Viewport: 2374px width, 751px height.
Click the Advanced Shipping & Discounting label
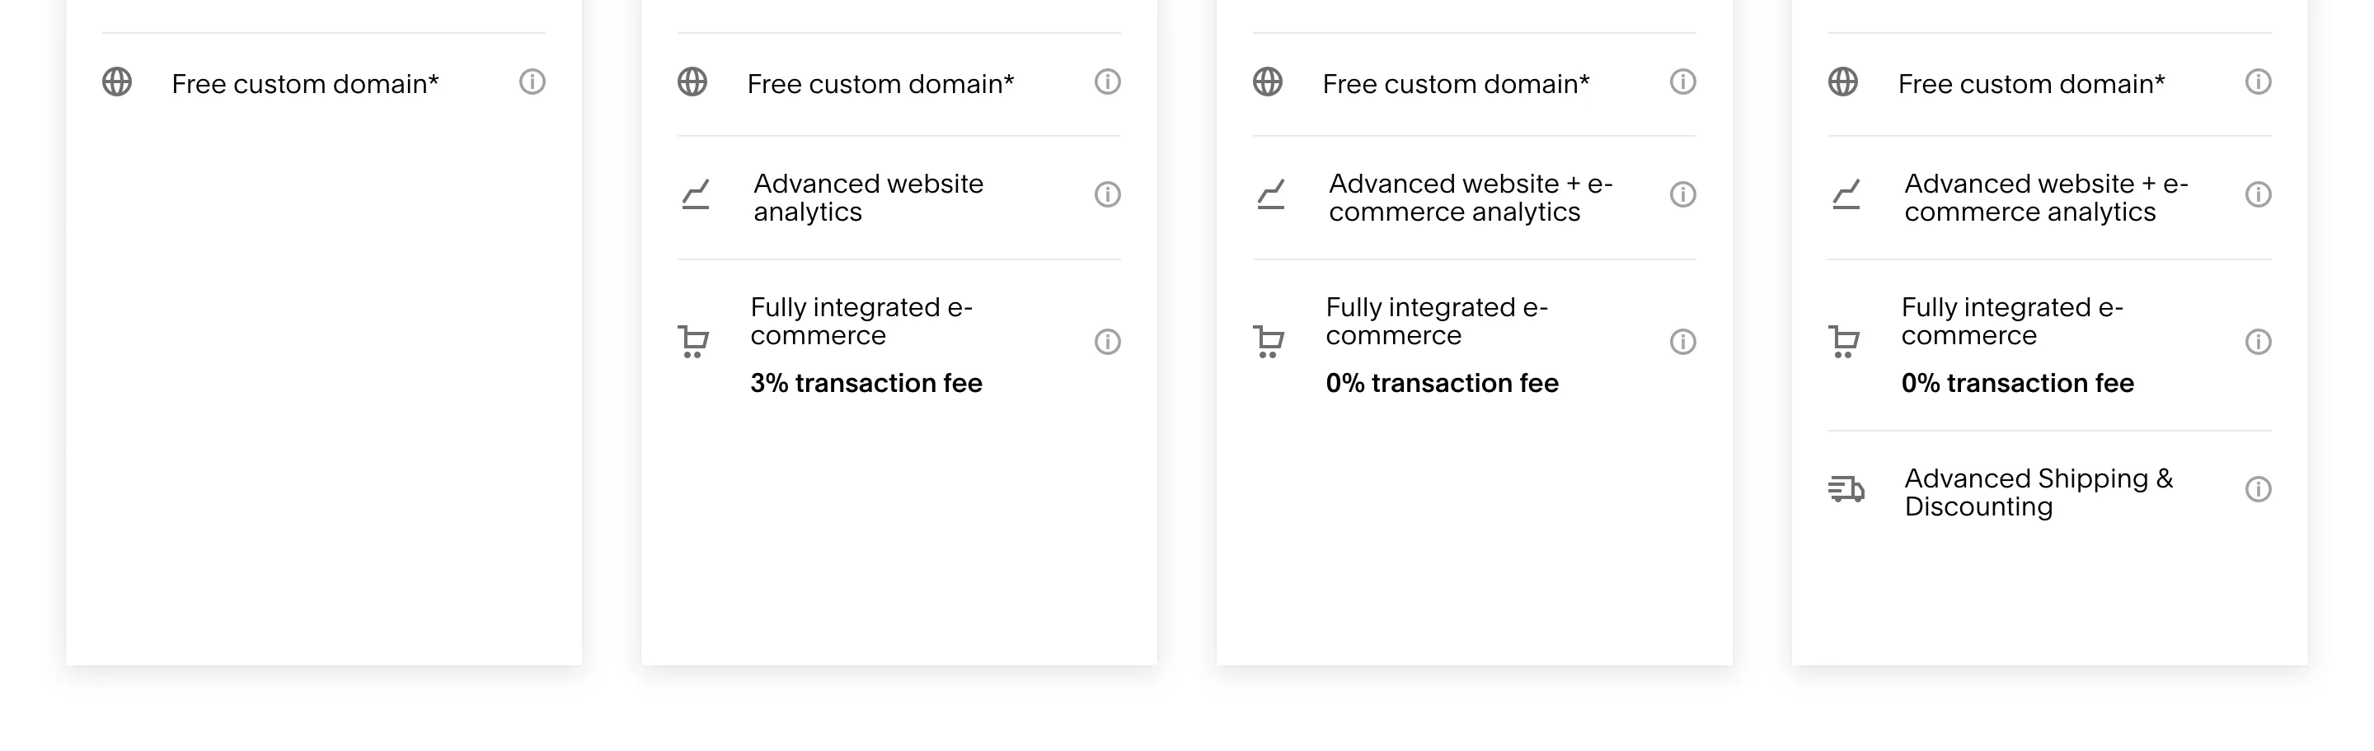[x=2037, y=492]
